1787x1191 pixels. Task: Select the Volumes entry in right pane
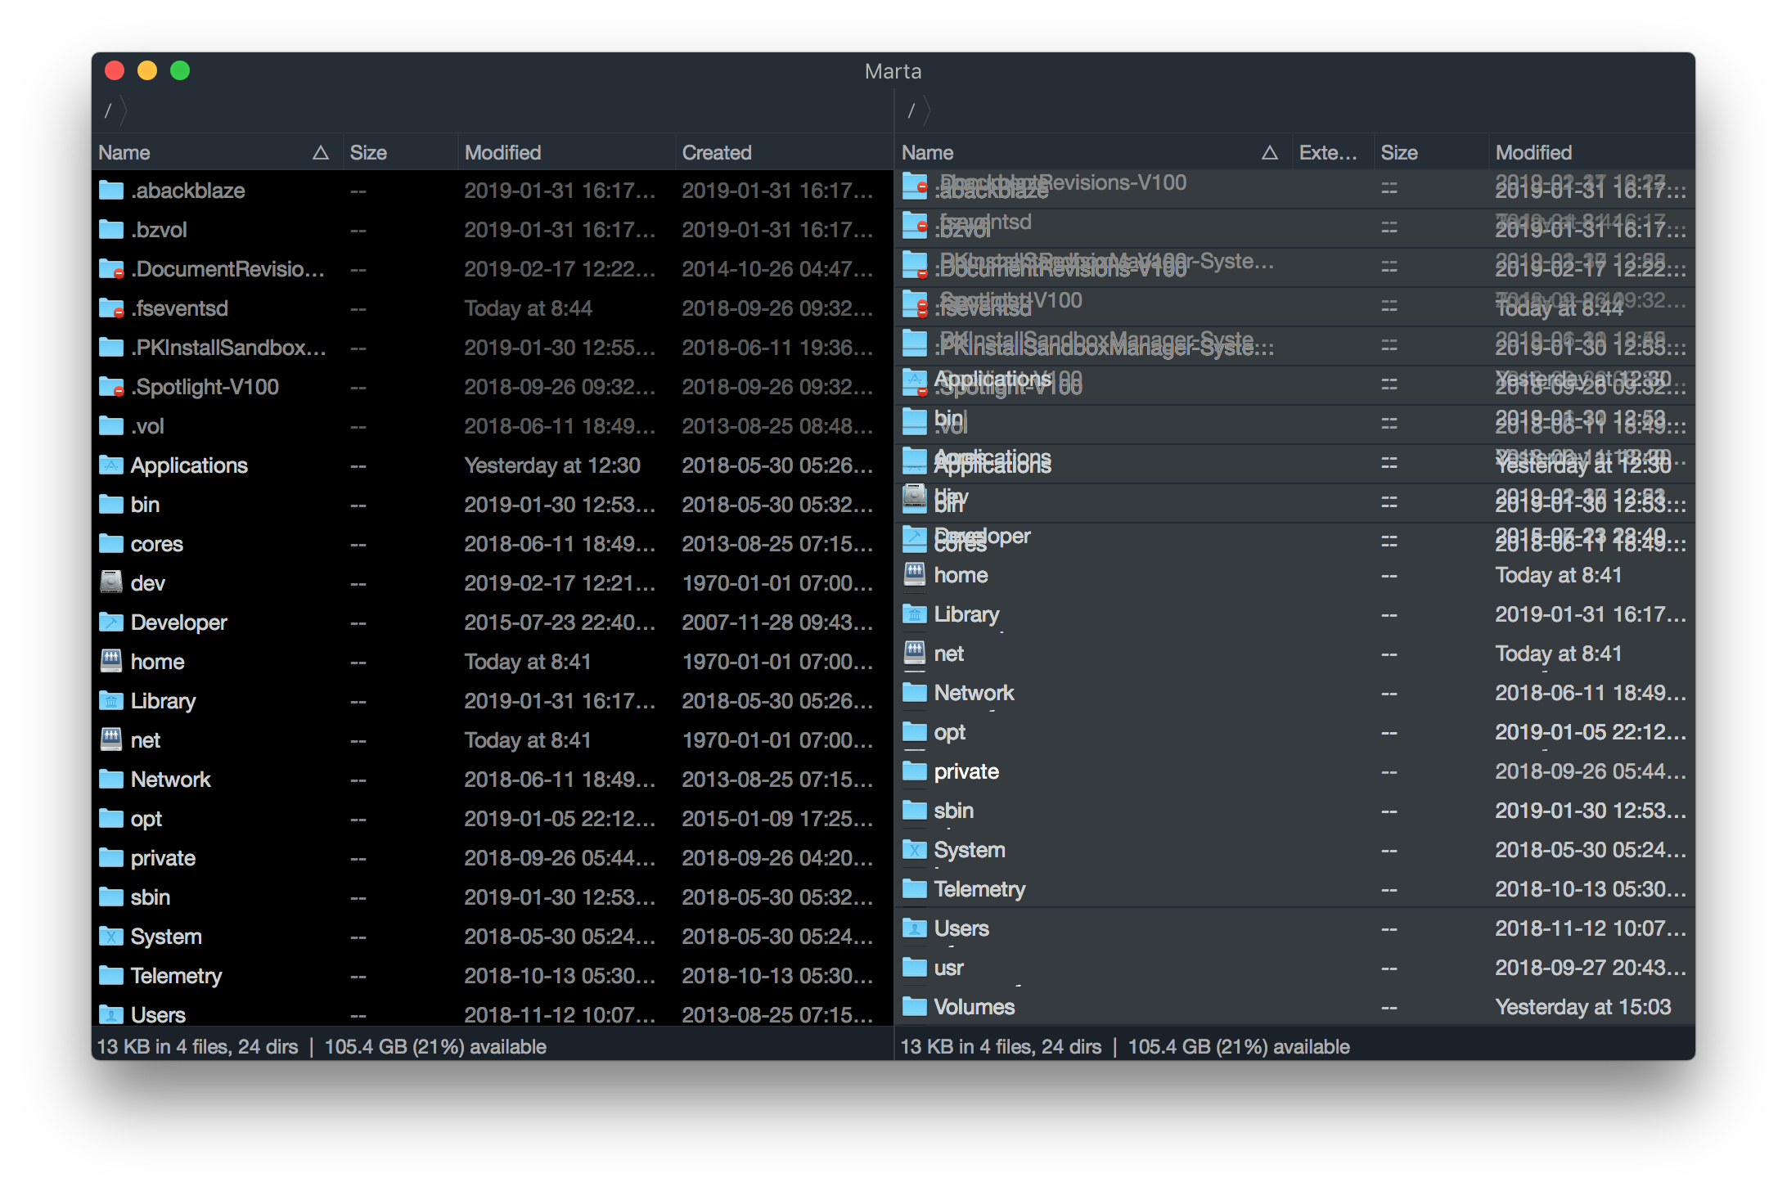point(974,1006)
